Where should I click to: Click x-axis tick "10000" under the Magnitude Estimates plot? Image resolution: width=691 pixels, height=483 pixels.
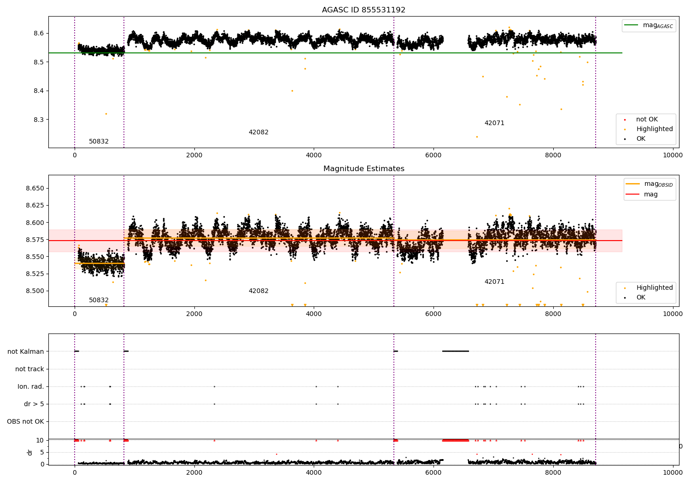673,314
